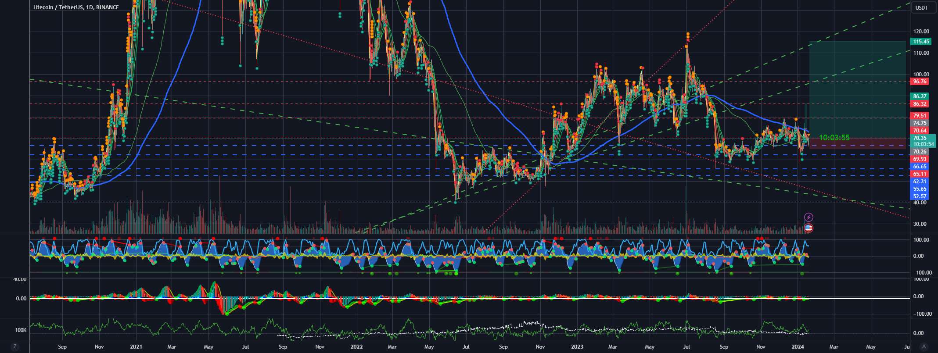
Task: Toggle the A auto-scale button
Action: tap(924, 347)
